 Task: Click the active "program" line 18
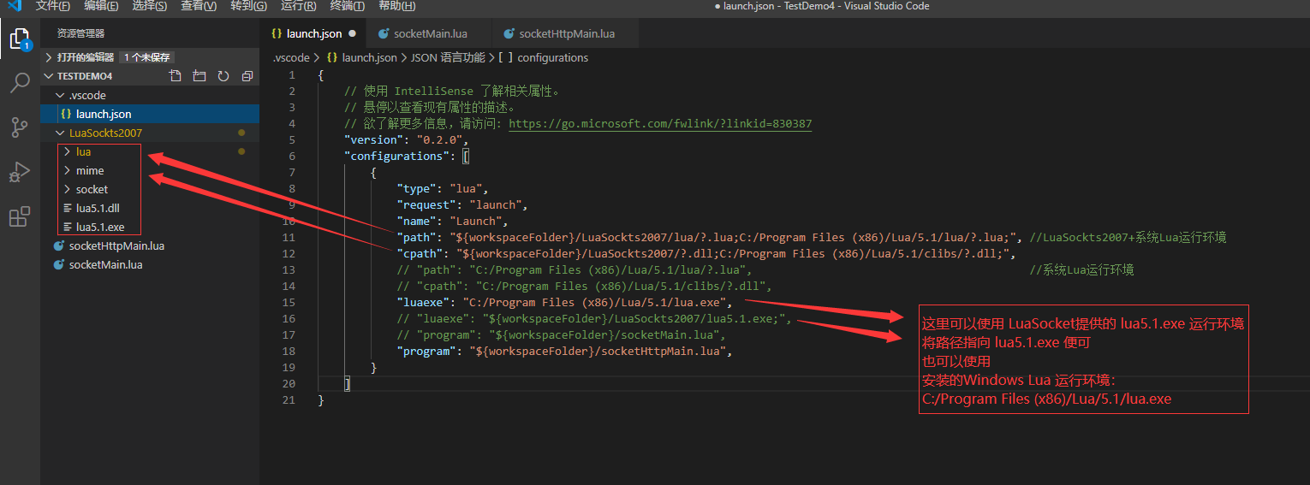click(x=565, y=351)
